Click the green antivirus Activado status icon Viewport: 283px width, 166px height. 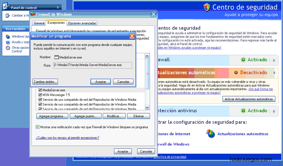[243, 111]
